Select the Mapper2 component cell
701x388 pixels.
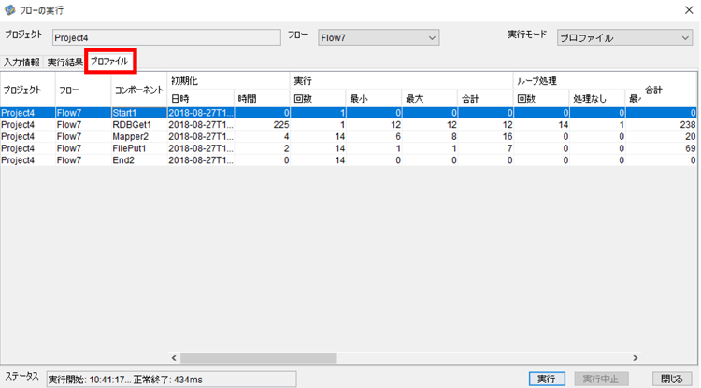click(x=139, y=136)
